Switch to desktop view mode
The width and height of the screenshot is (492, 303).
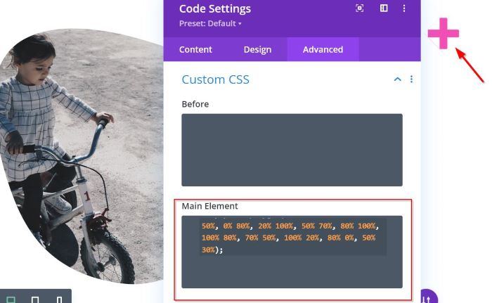pyautogui.click(x=11, y=299)
